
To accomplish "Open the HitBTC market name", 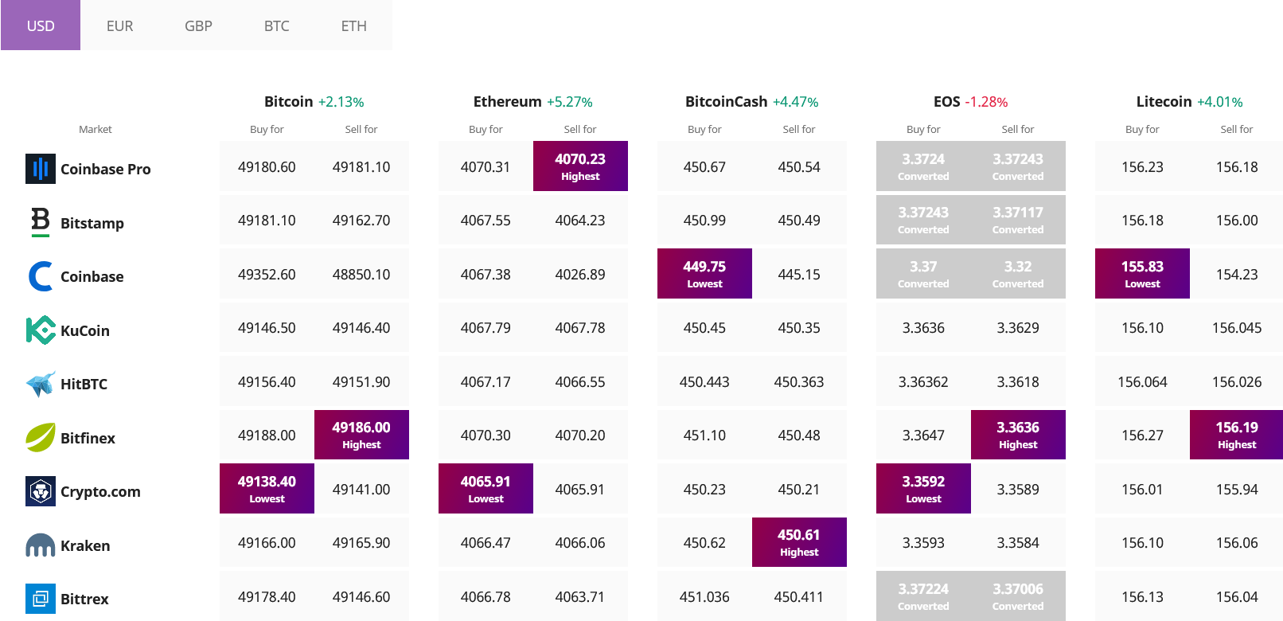I will click(x=84, y=384).
